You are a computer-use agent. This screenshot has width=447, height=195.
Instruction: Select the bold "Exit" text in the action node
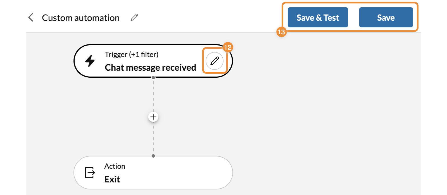click(x=112, y=179)
